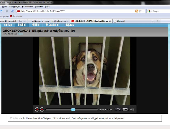Open the Előzmények menu

click(x=15, y=7)
